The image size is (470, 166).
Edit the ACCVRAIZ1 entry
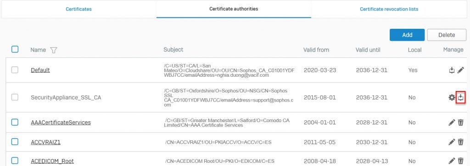452,142
